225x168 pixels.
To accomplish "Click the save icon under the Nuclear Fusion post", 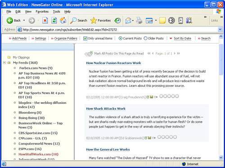I will (152, 97).
